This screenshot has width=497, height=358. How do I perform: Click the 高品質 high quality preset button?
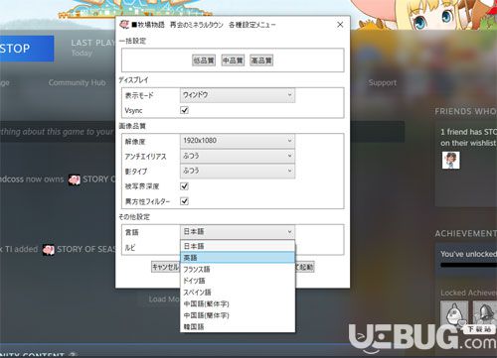[x=261, y=60]
